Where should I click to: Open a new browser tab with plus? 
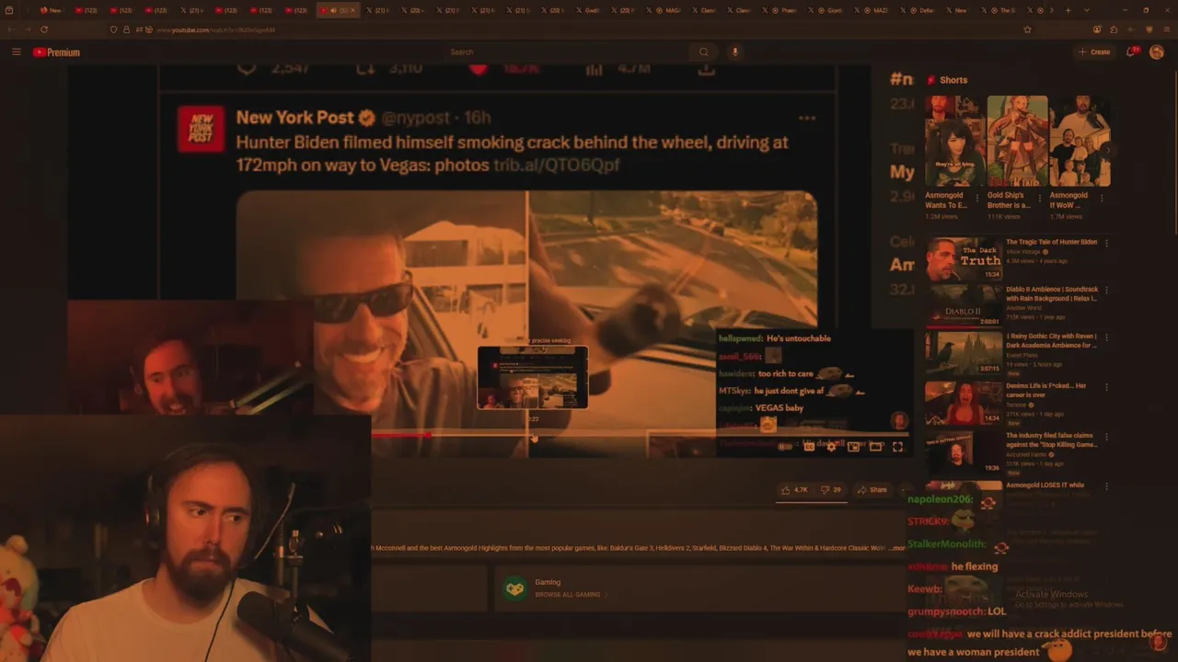point(1068,10)
